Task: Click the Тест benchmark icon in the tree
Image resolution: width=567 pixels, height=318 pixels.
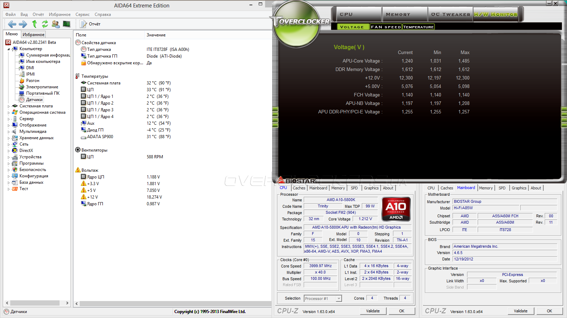Action: [15, 189]
